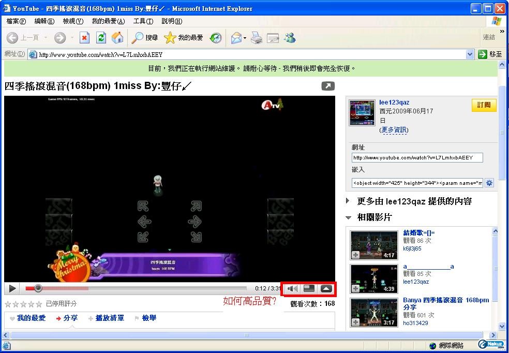Open the Search (搜尋) toolbar button
Viewport: 509px width, 353px height.
pos(144,38)
